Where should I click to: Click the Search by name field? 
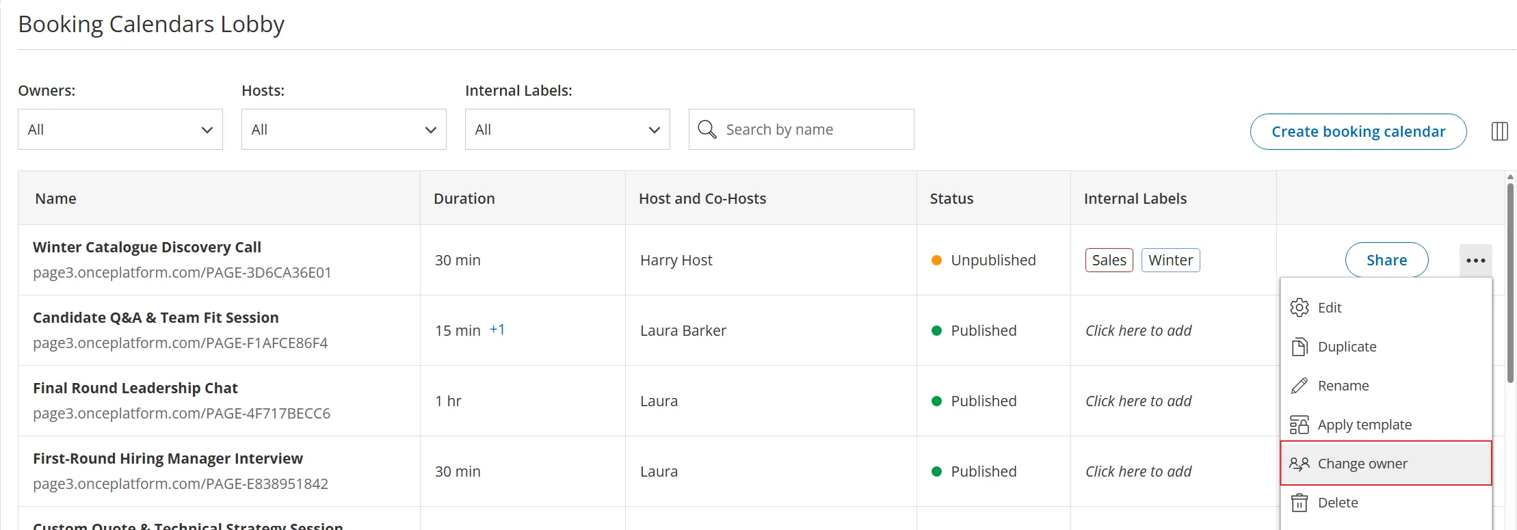[x=802, y=129]
